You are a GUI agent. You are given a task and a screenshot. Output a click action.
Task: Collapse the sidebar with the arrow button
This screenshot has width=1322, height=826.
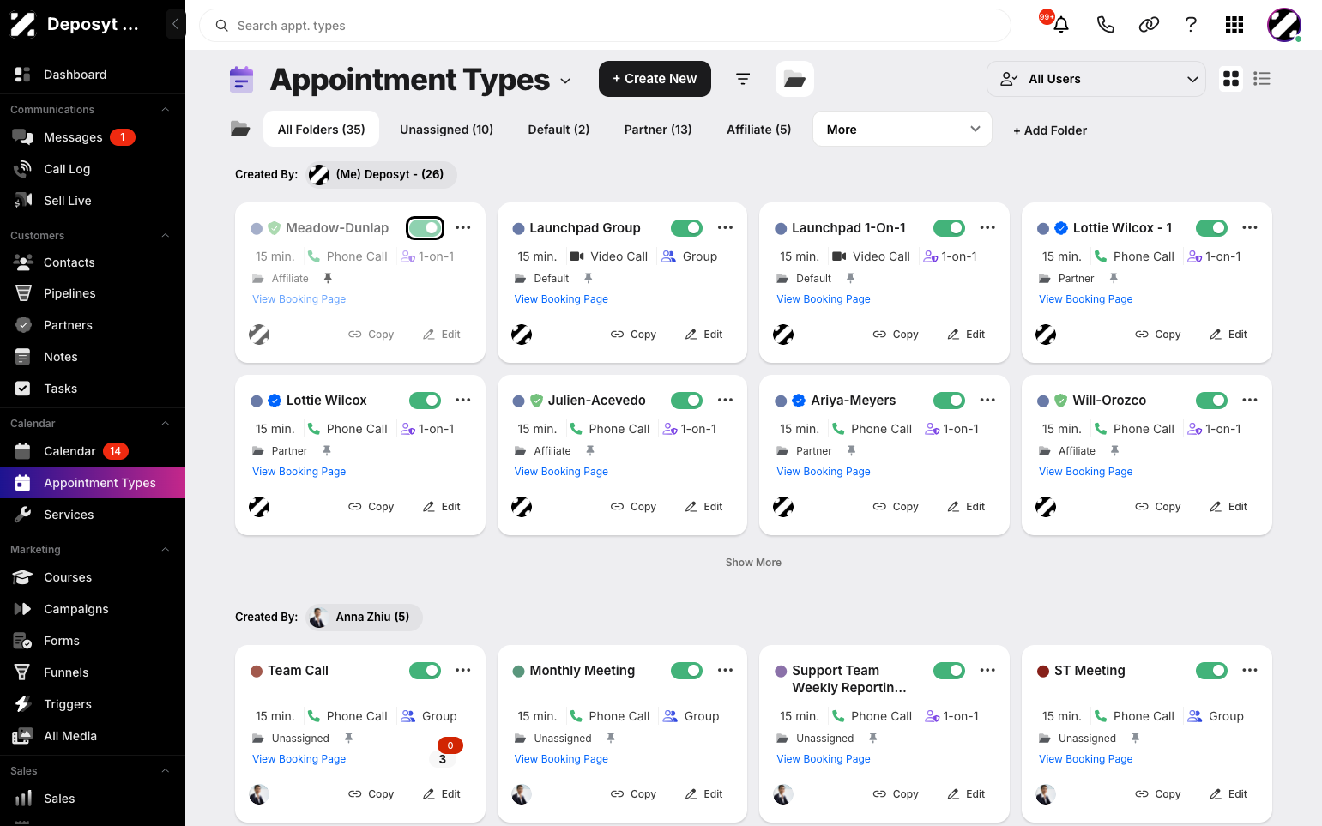pyautogui.click(x=175, y=24)
